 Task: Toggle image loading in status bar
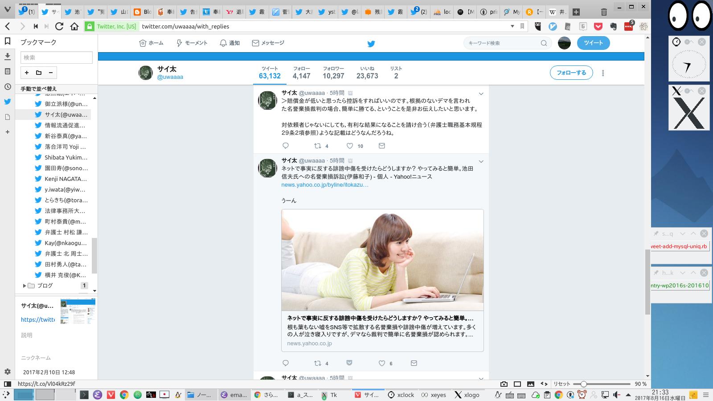coord(531,384)
